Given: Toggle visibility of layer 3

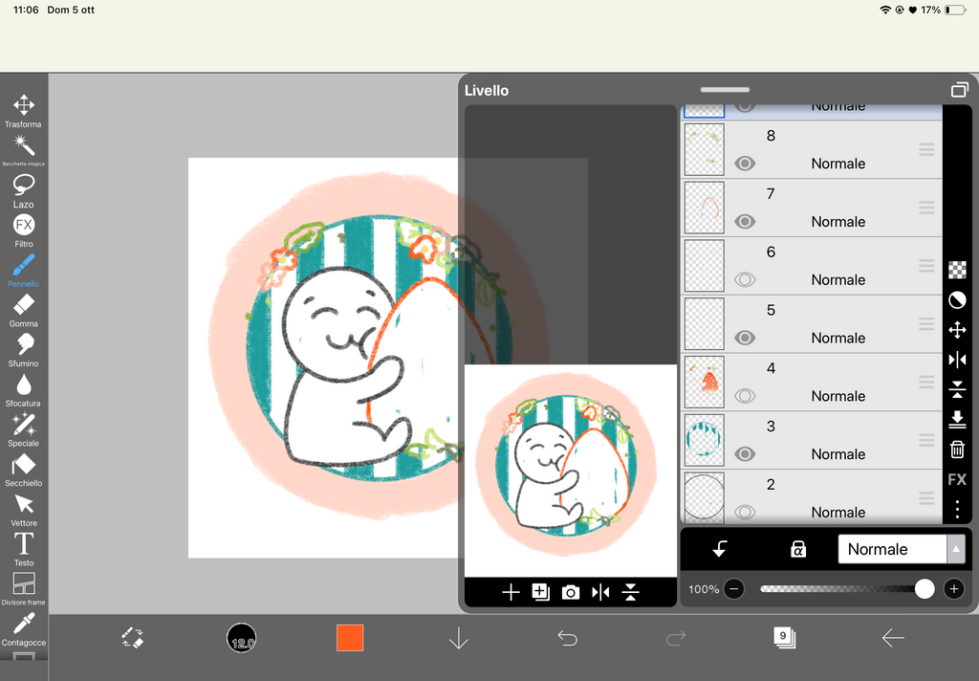Looking at the screenshot, I should 745,454.
